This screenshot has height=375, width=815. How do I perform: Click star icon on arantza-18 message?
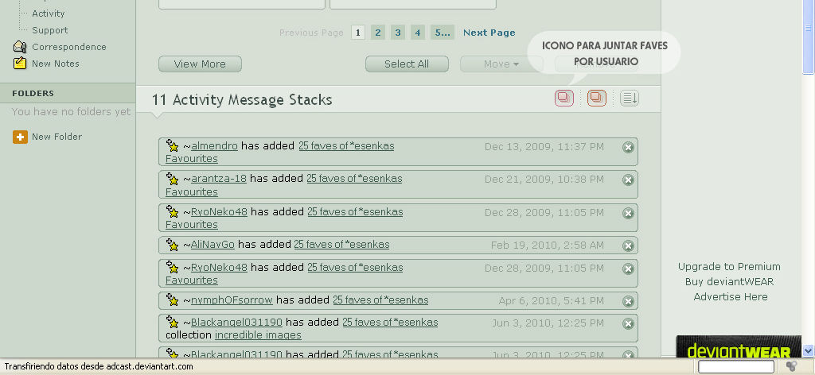pyautogui.click(x=173, y=180)
